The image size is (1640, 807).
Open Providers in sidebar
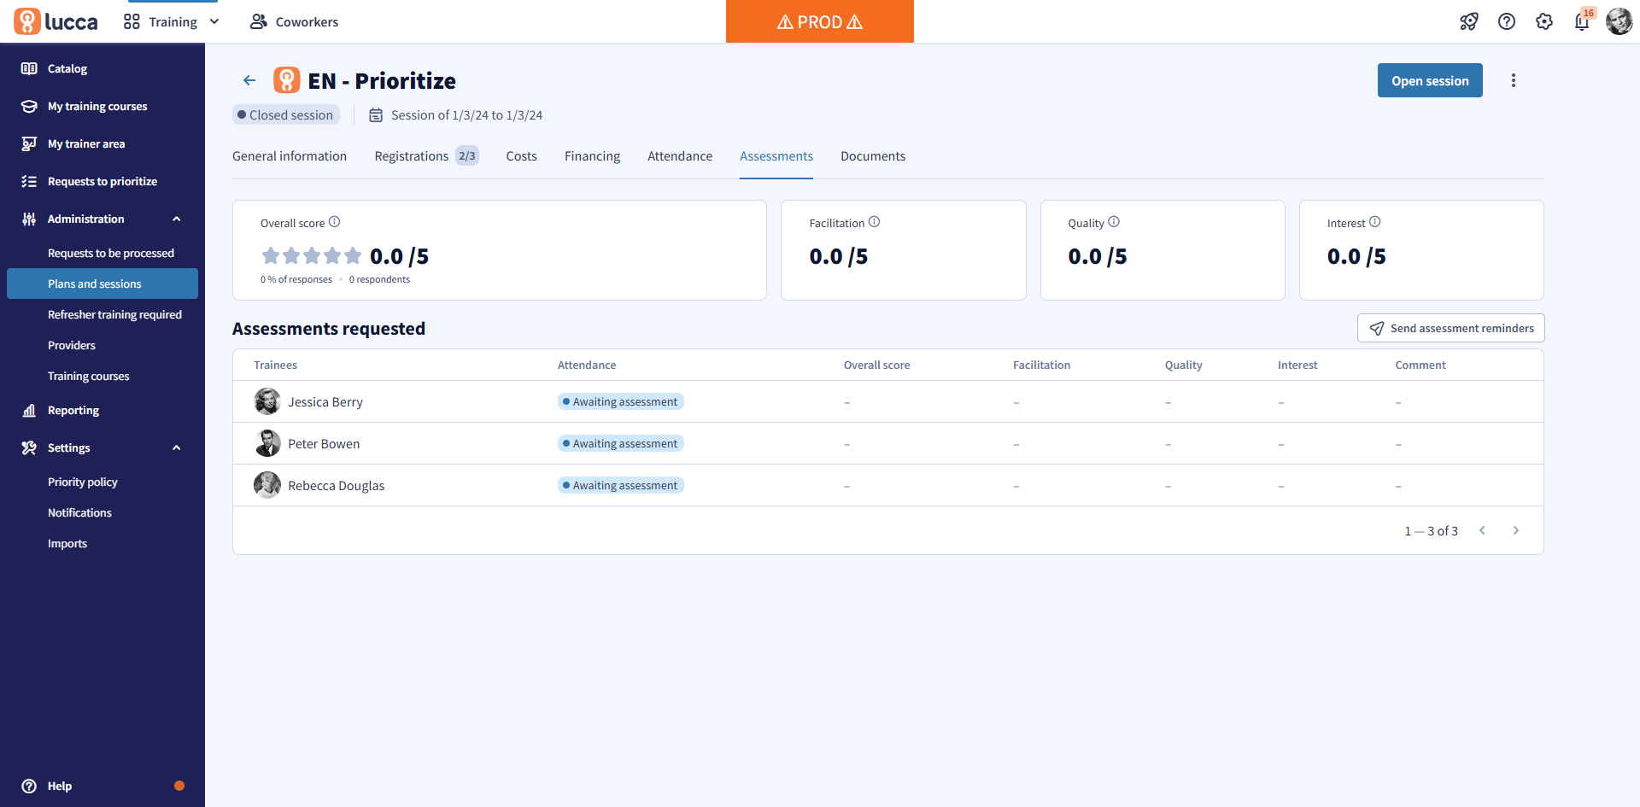(x=72, y=345)
